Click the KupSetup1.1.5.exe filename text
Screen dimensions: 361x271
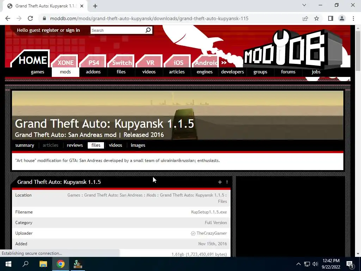click(x=209, y=212)
